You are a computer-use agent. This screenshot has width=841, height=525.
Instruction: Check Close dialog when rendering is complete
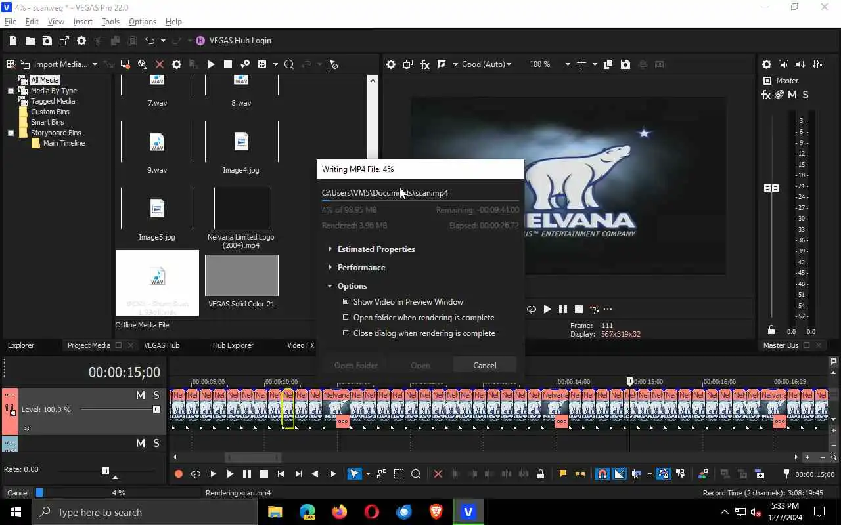[346, 333]
